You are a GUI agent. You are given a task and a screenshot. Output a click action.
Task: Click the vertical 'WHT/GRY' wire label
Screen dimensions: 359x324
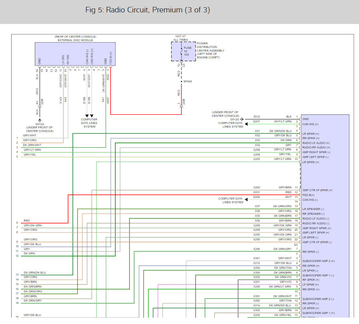pyautogui.click(x=89, y=81)
